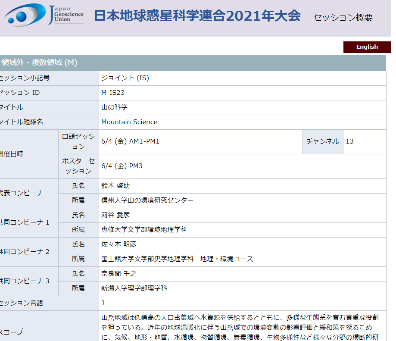Click the convener name 鈴木 啓助
This screenshot has height=341, width=396.
(x=115, y=186)
